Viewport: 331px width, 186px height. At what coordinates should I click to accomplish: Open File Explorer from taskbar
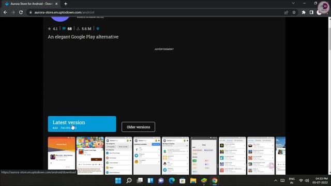point(193,181)
